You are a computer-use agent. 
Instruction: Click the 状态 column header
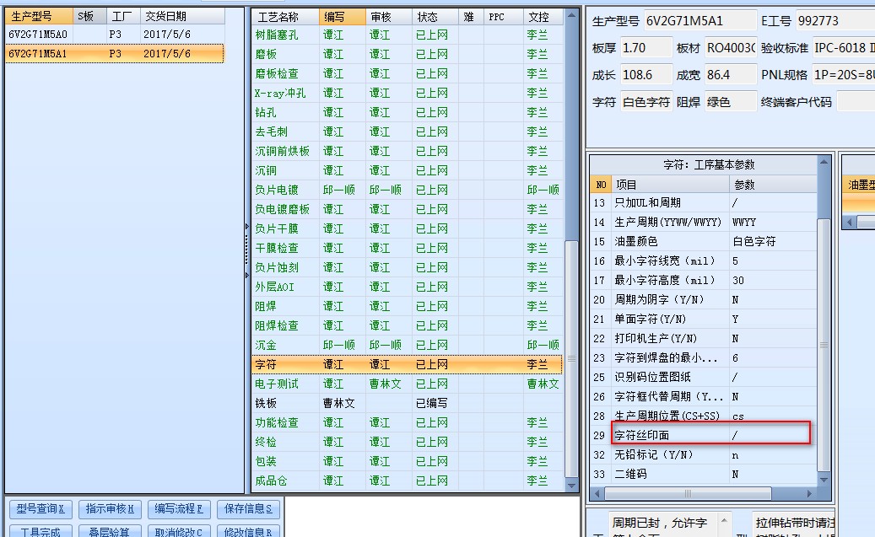[x=435, y=18]
